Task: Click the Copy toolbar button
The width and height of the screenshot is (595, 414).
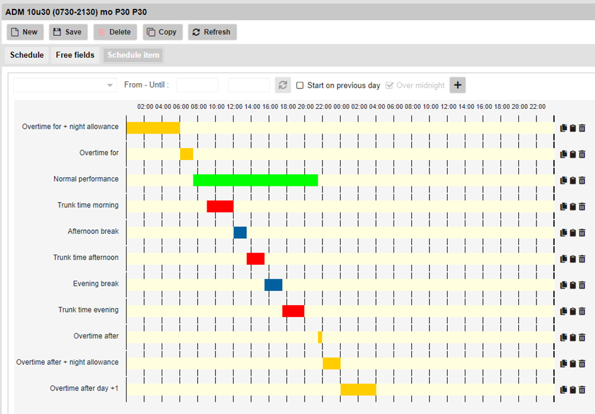Action: 163,32
